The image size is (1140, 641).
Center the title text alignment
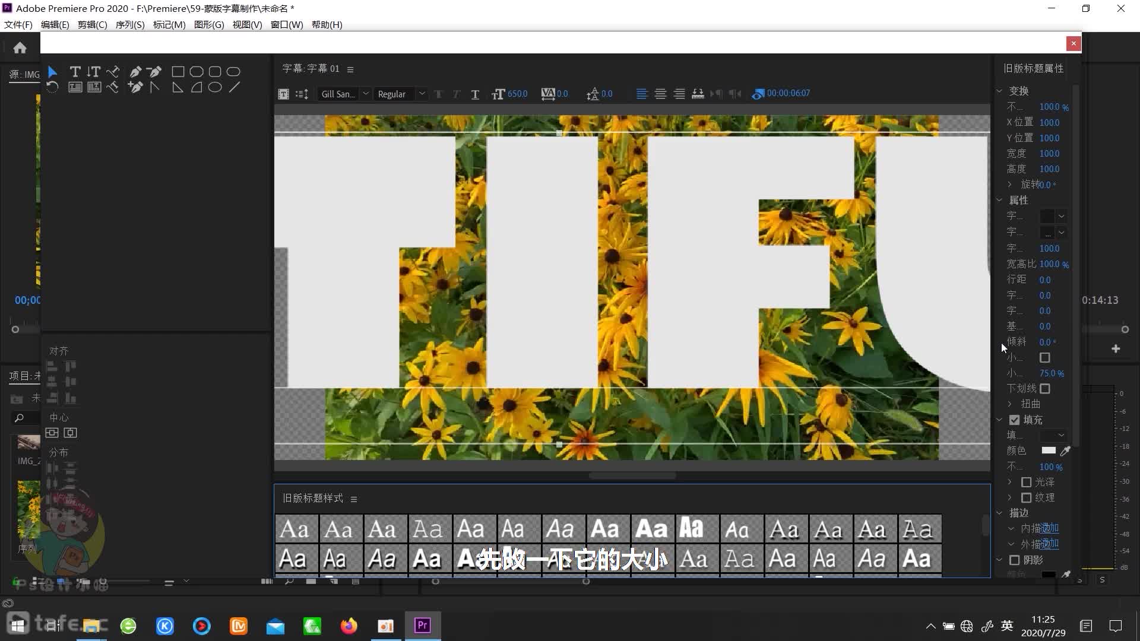click(x=660, y=94)
